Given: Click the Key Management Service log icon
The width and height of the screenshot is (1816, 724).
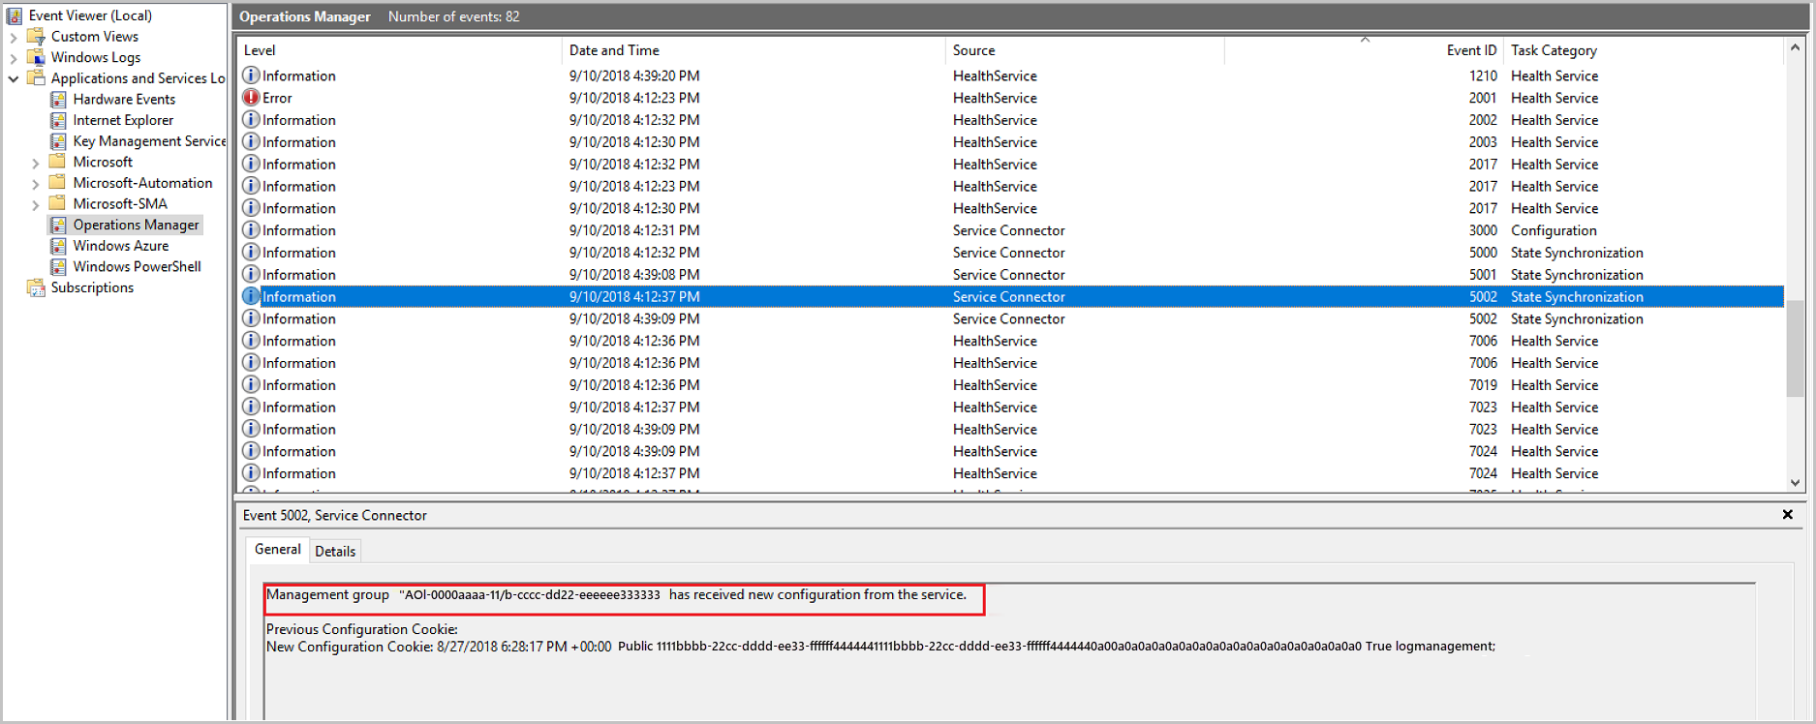Looking at the screenshot, I should (x=58, y=141).
